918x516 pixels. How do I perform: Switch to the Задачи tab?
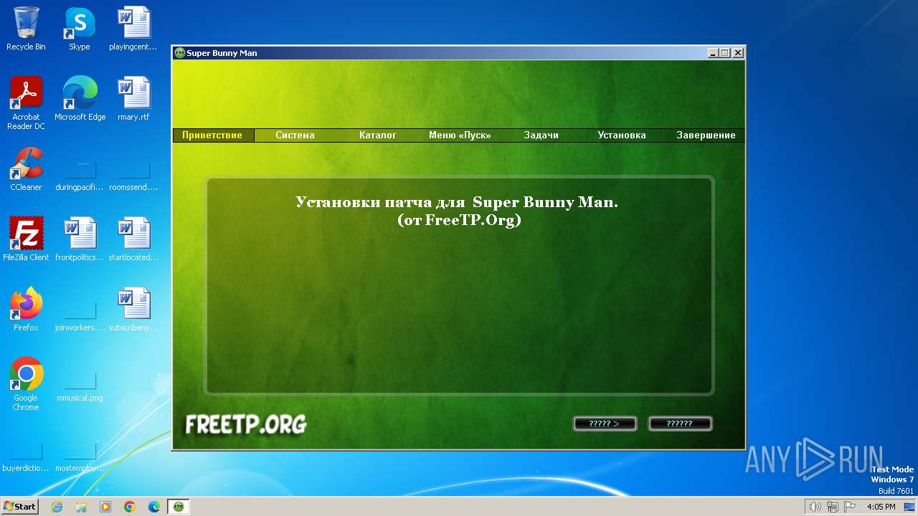tap(541, 135)
